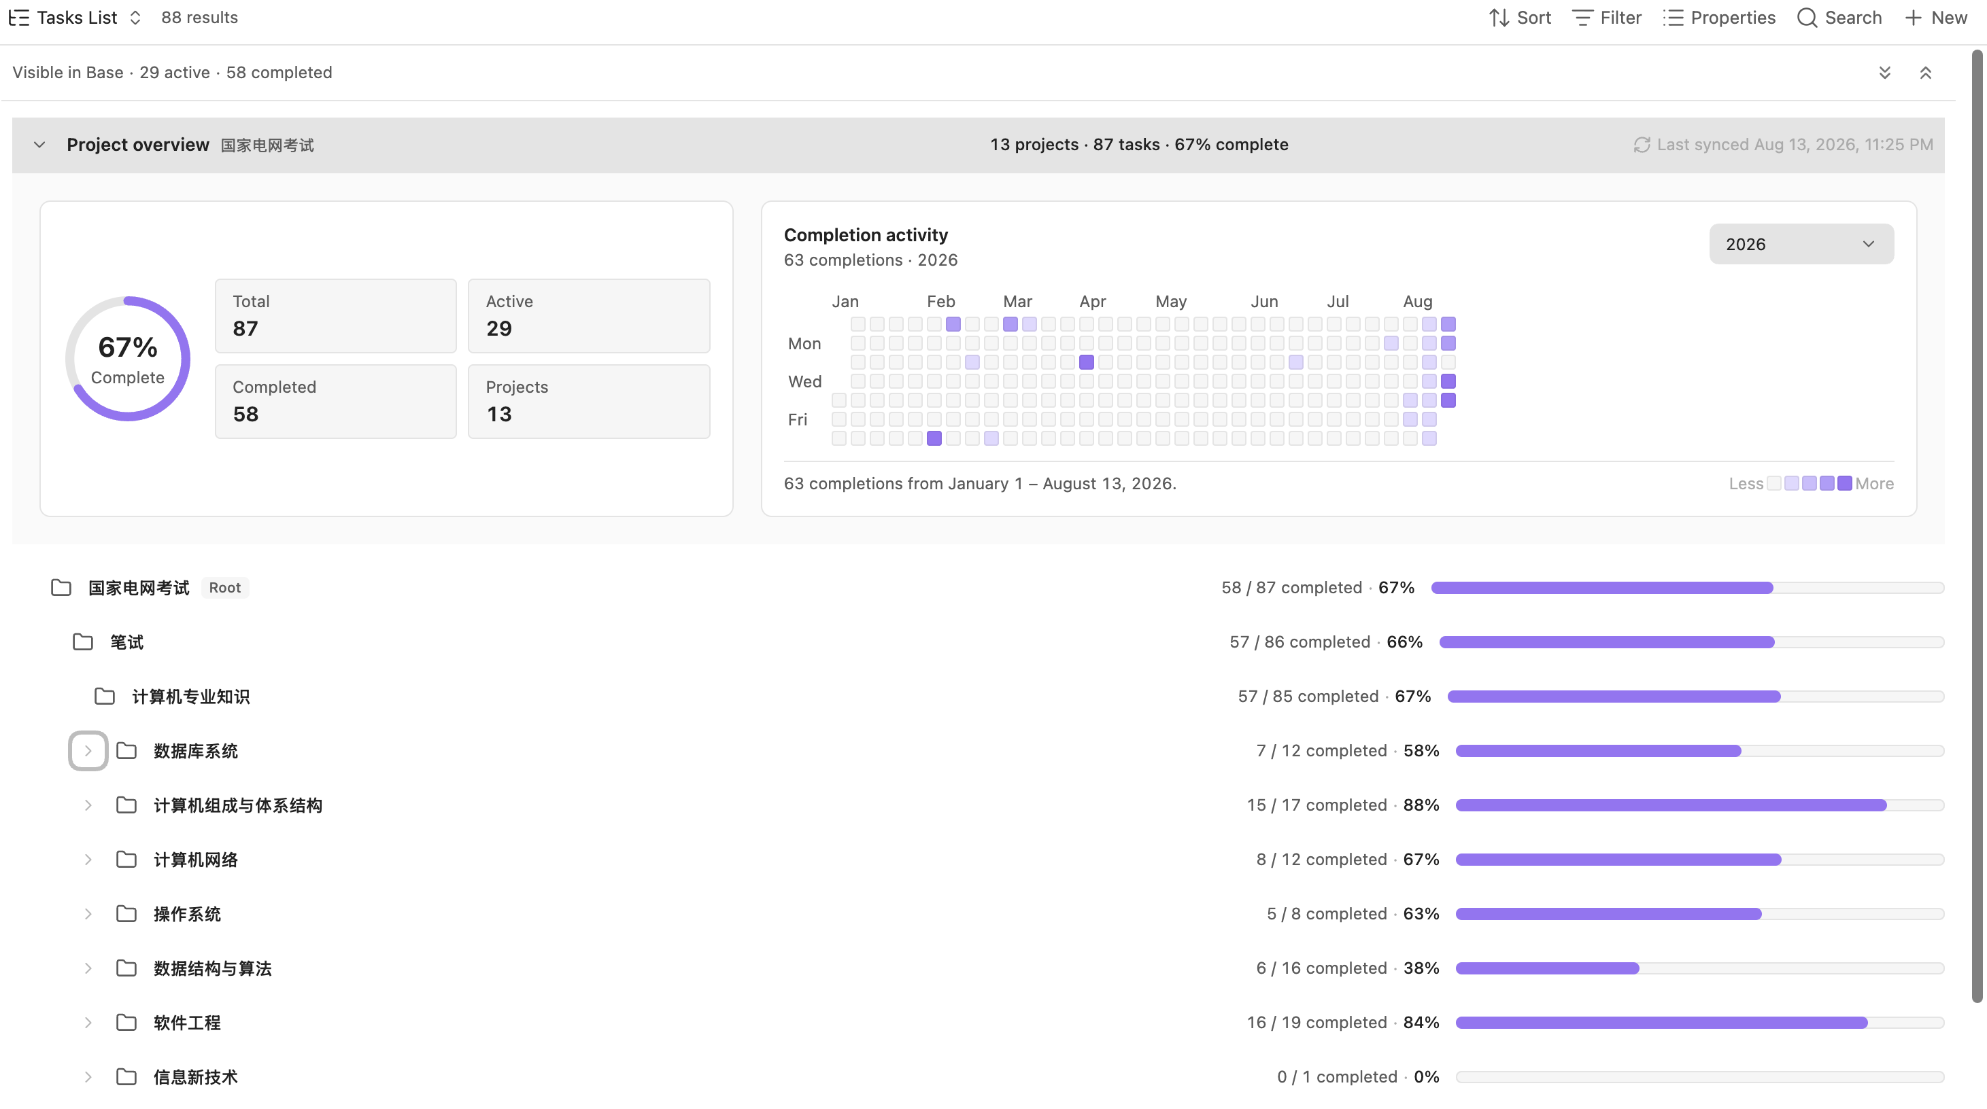This screenshot has height=1109, width=1987.
Task: Expand the 信息新技术 chevron
Action: 88,1076
